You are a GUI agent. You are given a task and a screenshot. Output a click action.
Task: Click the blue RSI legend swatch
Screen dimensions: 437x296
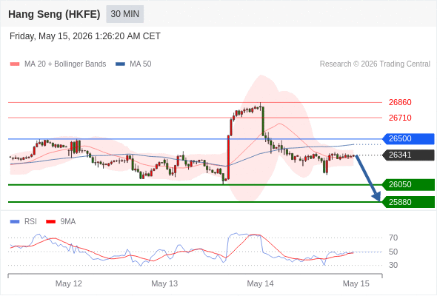15,222
